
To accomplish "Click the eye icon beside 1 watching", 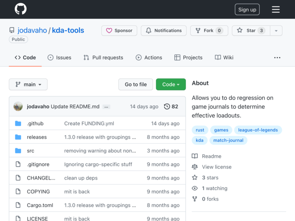I will (x=195, y=188).
